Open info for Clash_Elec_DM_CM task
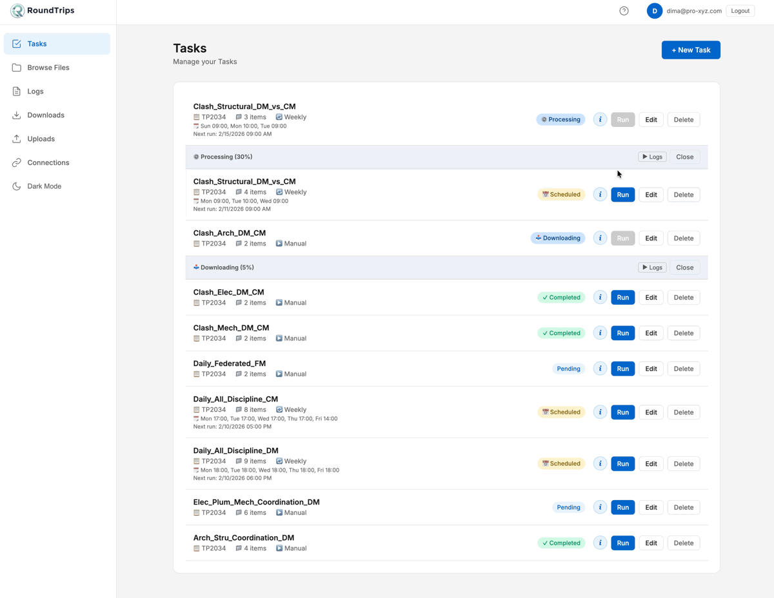This screenshot has width=774, height=598. pos(600,298)
